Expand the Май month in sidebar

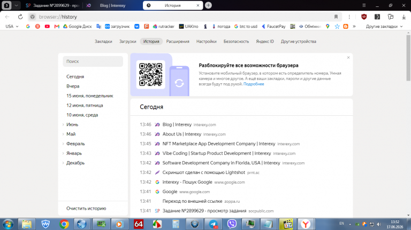click(x=63, y=134)
